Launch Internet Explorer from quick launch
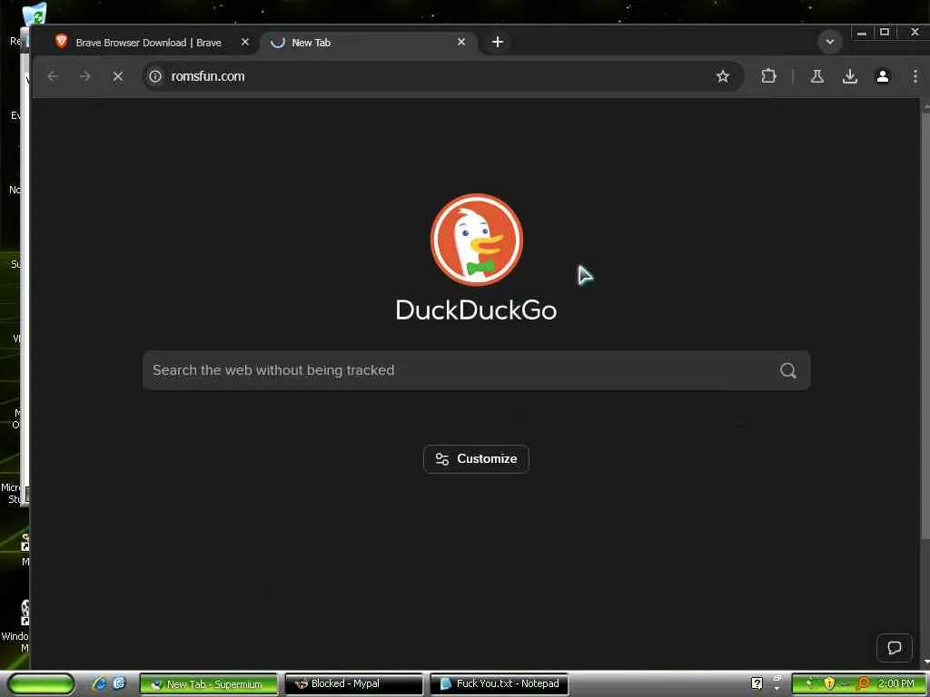 [98, 683]
